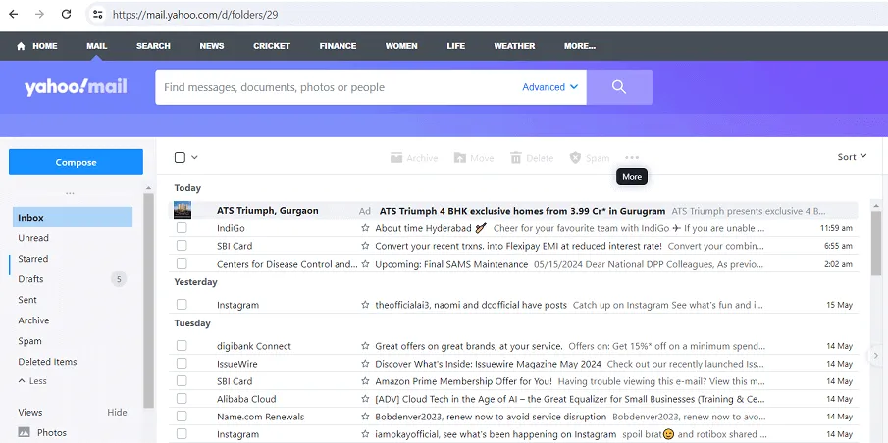Collapse folder list with Less
This screenshot has width=888, height=443.
pos(32,381)
